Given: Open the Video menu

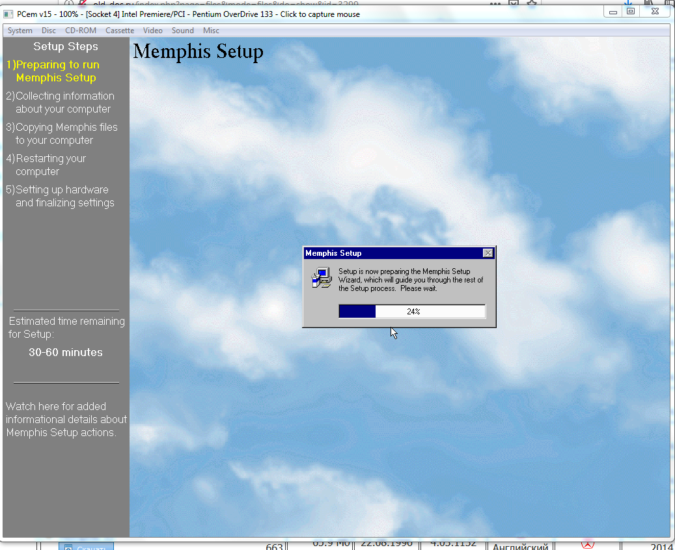Looking at the screenshot, I should [x=153, y=31].
